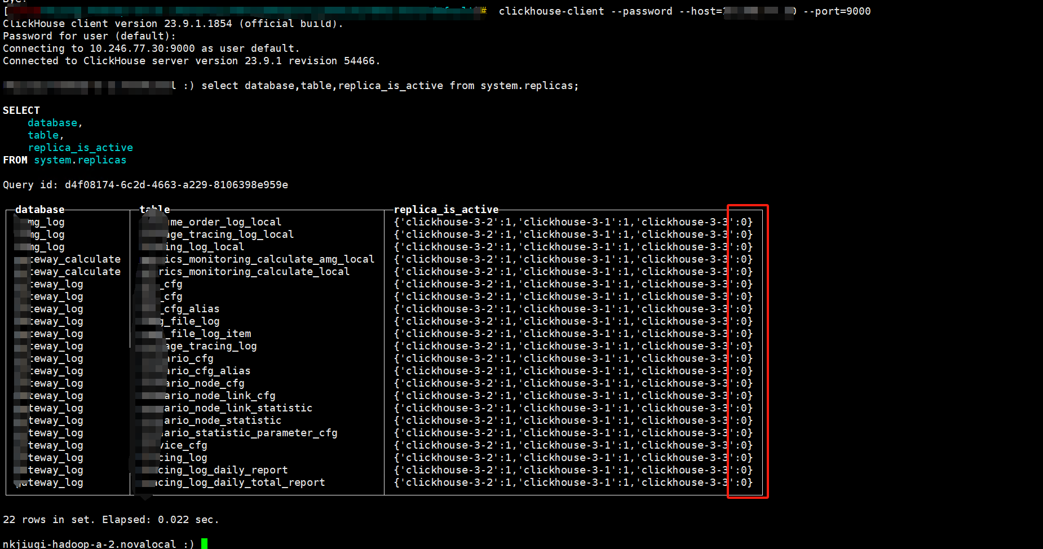This screenshot has width=1043, height=549.
Task: Select the '--port=9000' argument
Action: coord(837,11)
